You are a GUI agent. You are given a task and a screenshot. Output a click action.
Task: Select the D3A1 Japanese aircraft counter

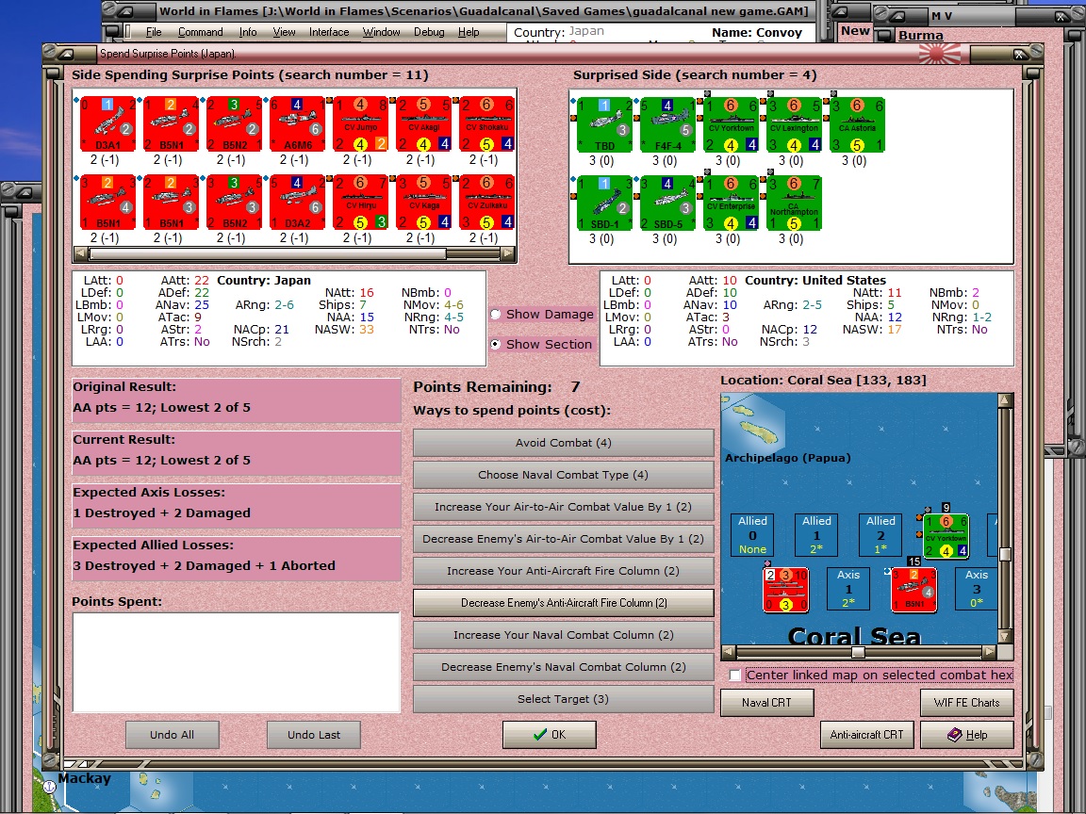[x=107, y=124]
